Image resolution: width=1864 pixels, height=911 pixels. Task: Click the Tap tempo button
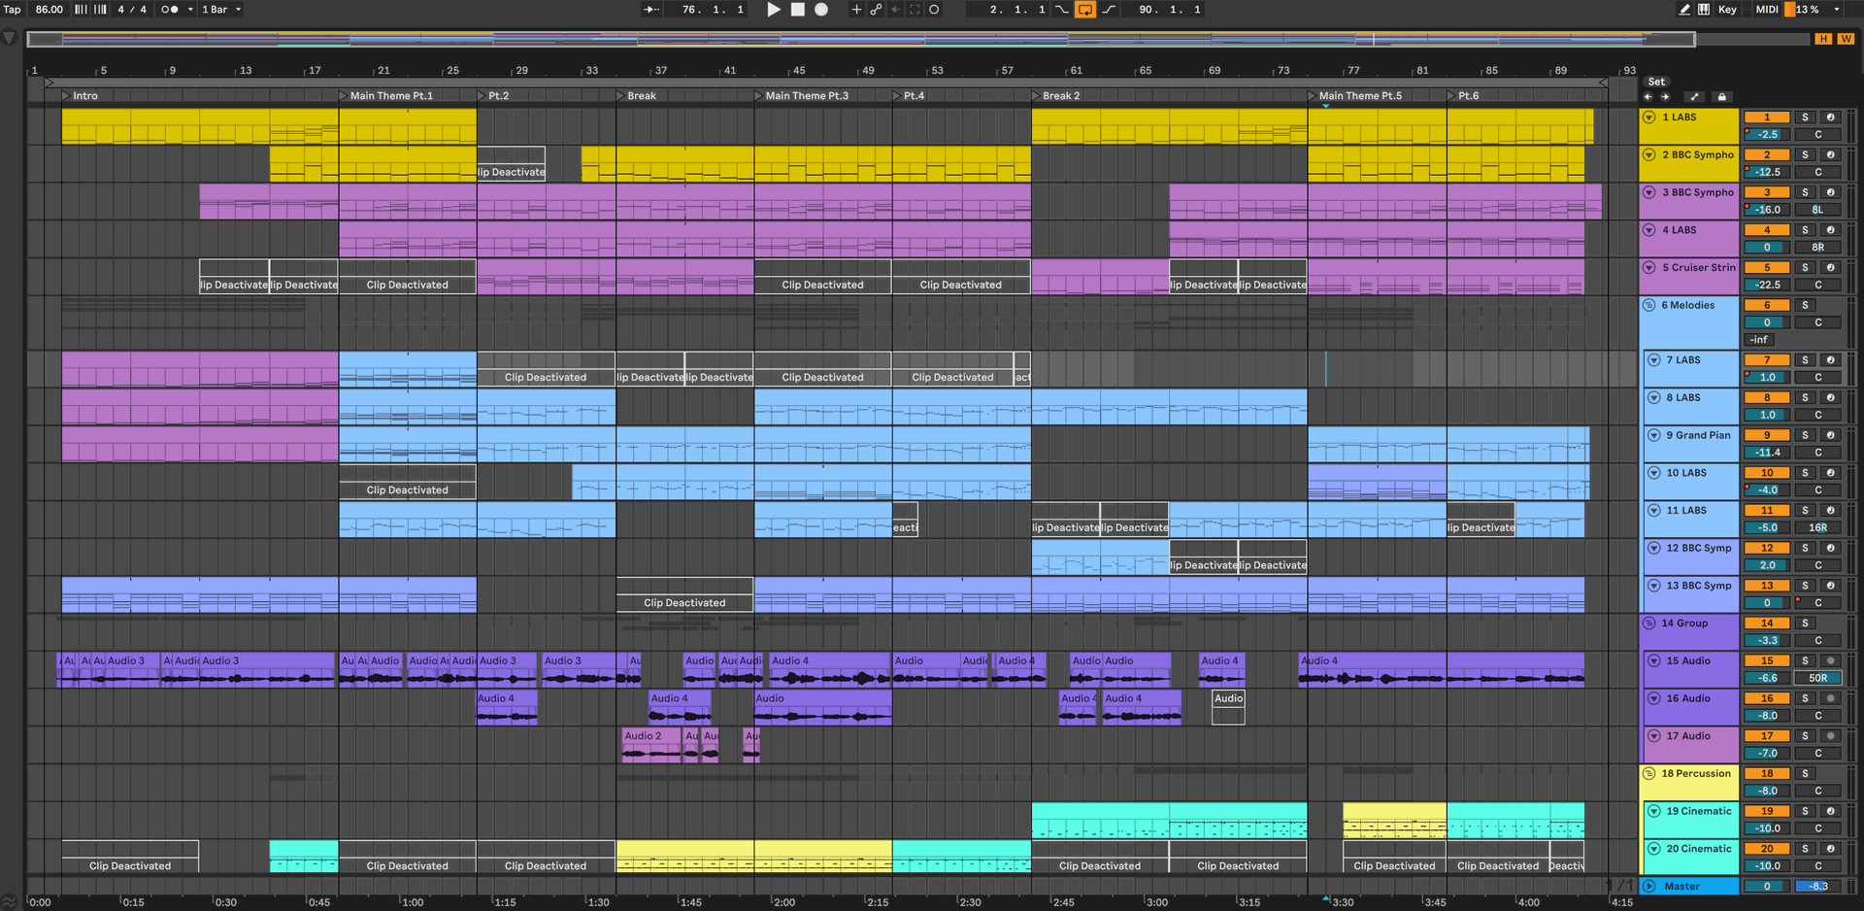(13, 10)
